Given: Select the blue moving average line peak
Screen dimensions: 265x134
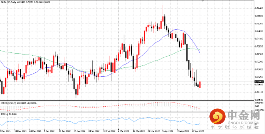Looking at the screenshot, I should click(176, 30).
